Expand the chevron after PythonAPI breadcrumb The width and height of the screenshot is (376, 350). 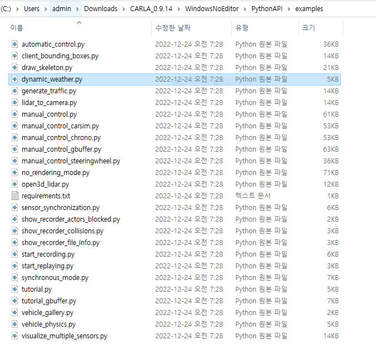pyautogui.click(x=289, y=9)
